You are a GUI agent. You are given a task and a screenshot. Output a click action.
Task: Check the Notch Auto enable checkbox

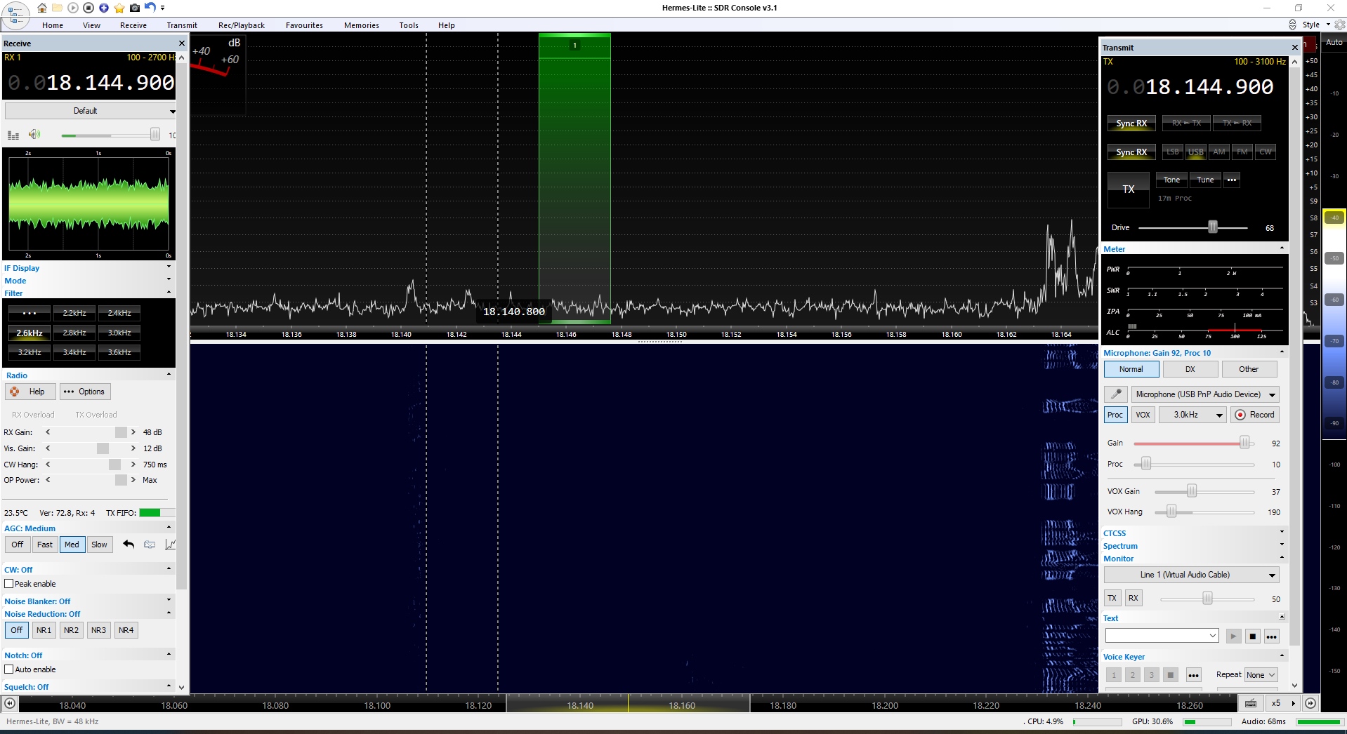[9, 669]
